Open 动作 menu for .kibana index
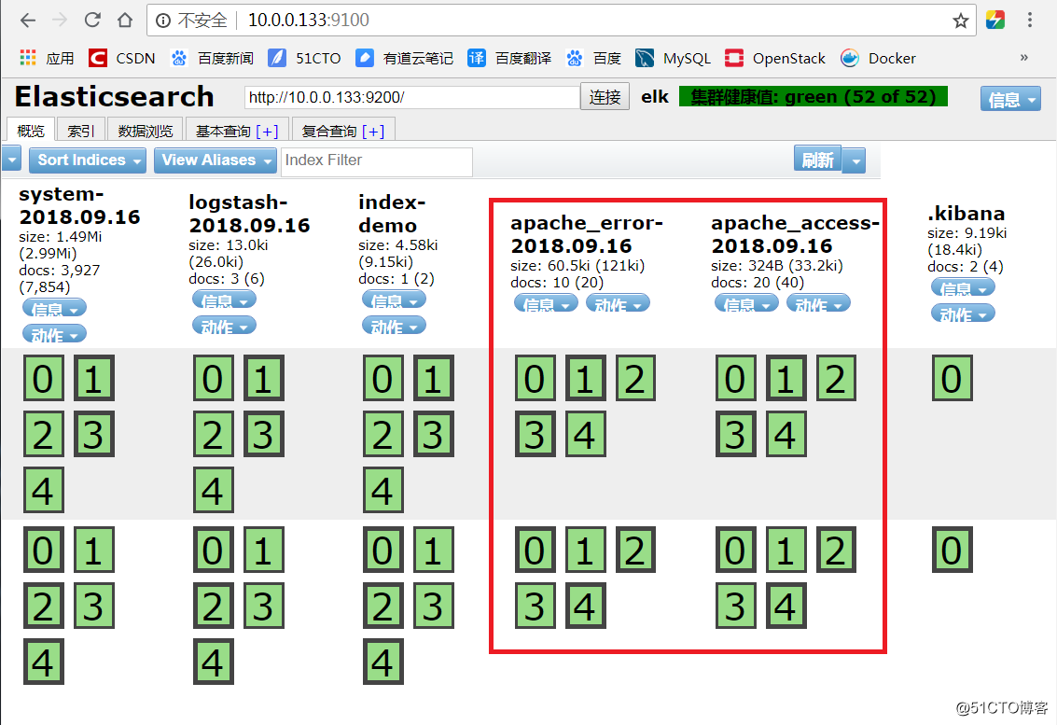The width and height of the screenshot is (1057, 725). tap(964, 314)
